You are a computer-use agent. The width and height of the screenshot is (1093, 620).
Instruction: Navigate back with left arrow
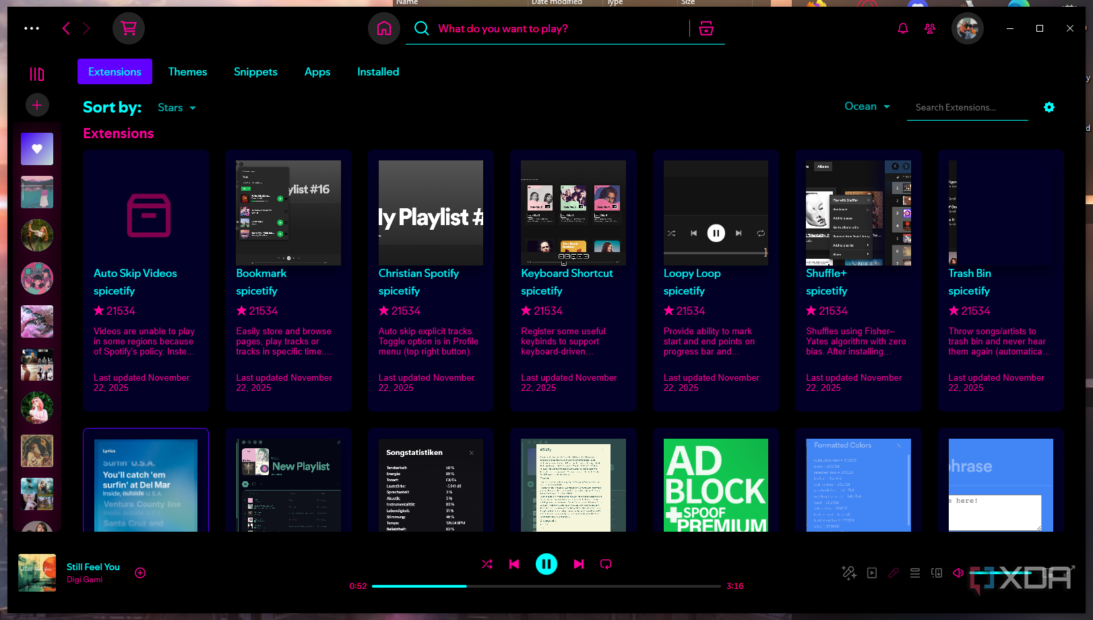pyautogui.click(x=66, y=28)
